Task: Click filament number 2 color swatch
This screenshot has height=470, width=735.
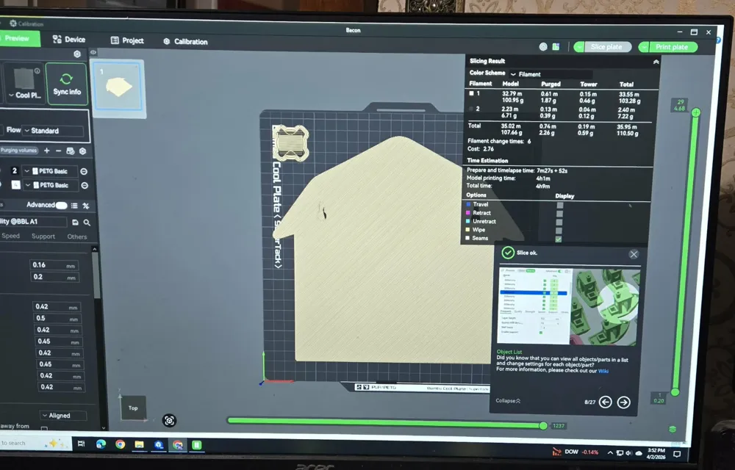Action: coord(15,171)
